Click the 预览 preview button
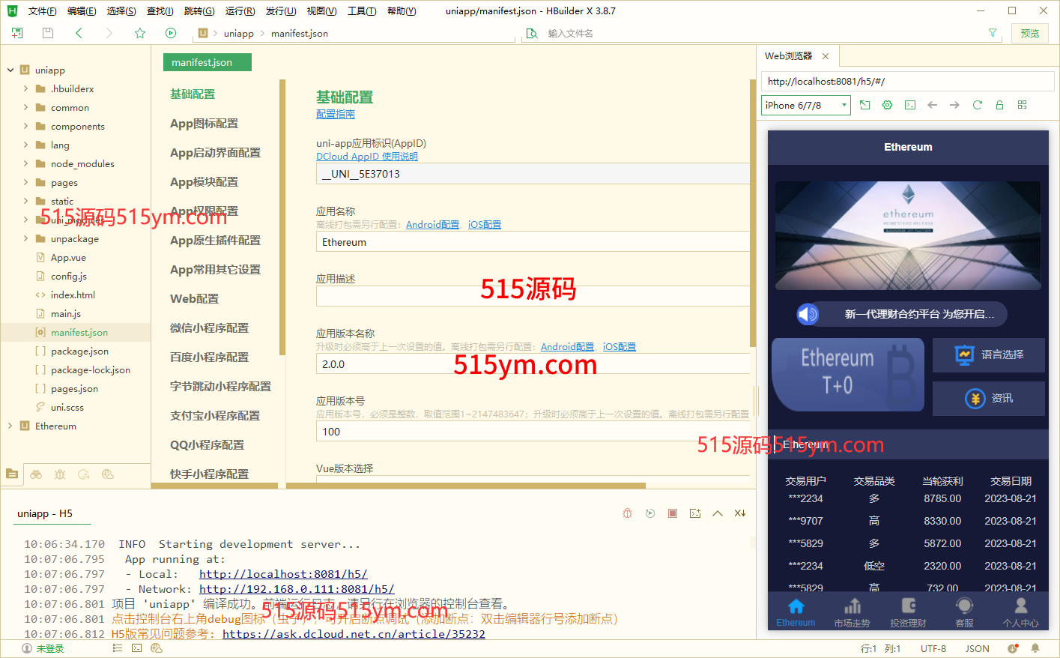 1030,33
